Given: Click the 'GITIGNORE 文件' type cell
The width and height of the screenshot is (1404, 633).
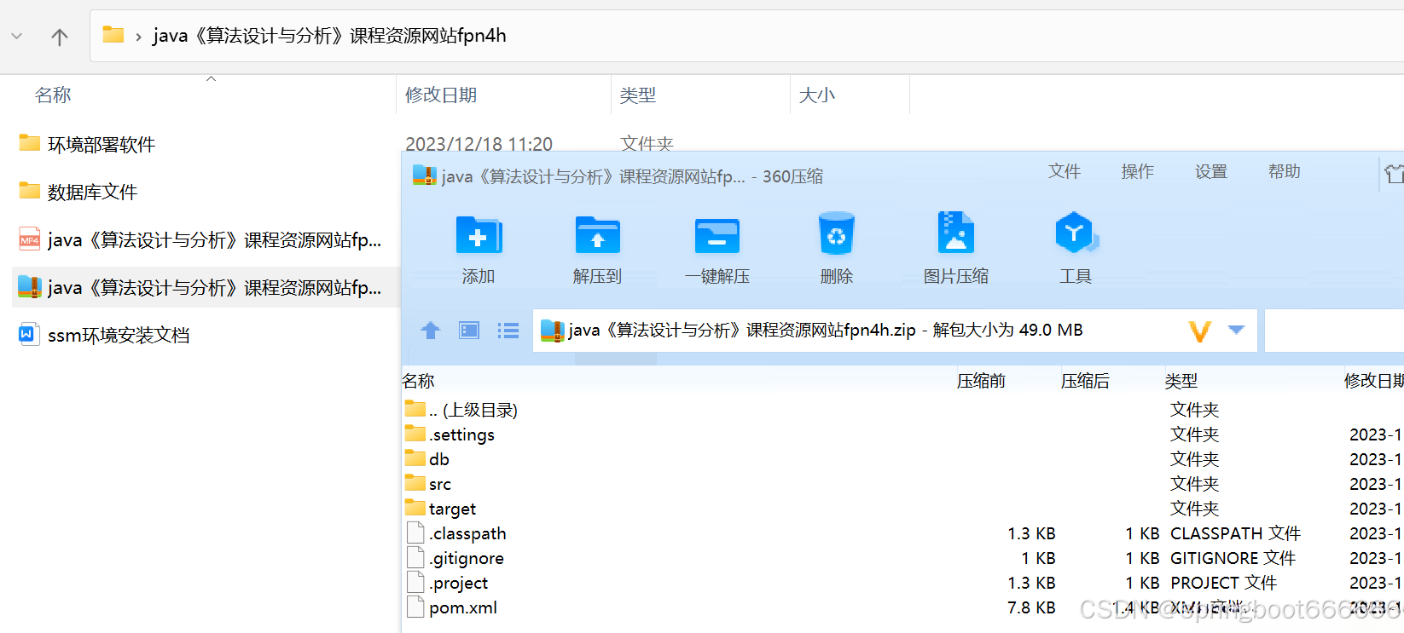Looking at the screenshot, I should [1233, 558].
